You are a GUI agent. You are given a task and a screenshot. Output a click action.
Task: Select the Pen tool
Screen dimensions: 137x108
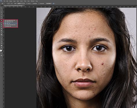[x=1, y=37]
